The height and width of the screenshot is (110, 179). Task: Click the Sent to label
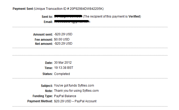click(47, 16)
